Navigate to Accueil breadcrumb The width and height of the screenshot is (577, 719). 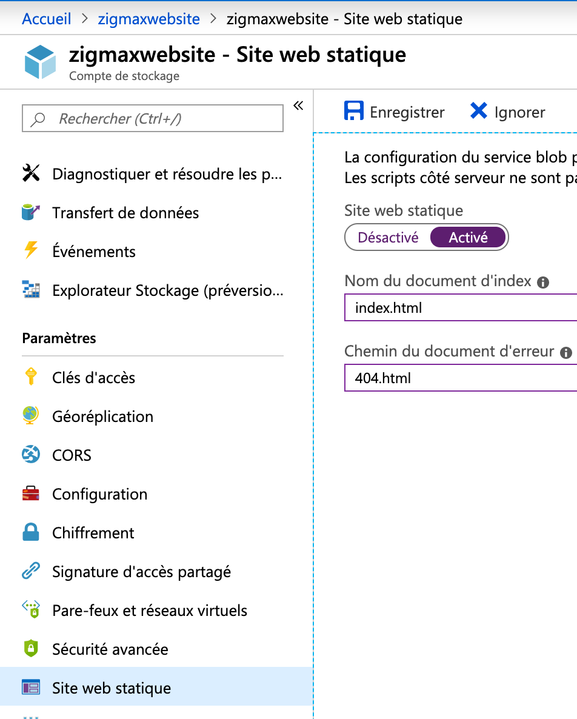pos(47,19)
